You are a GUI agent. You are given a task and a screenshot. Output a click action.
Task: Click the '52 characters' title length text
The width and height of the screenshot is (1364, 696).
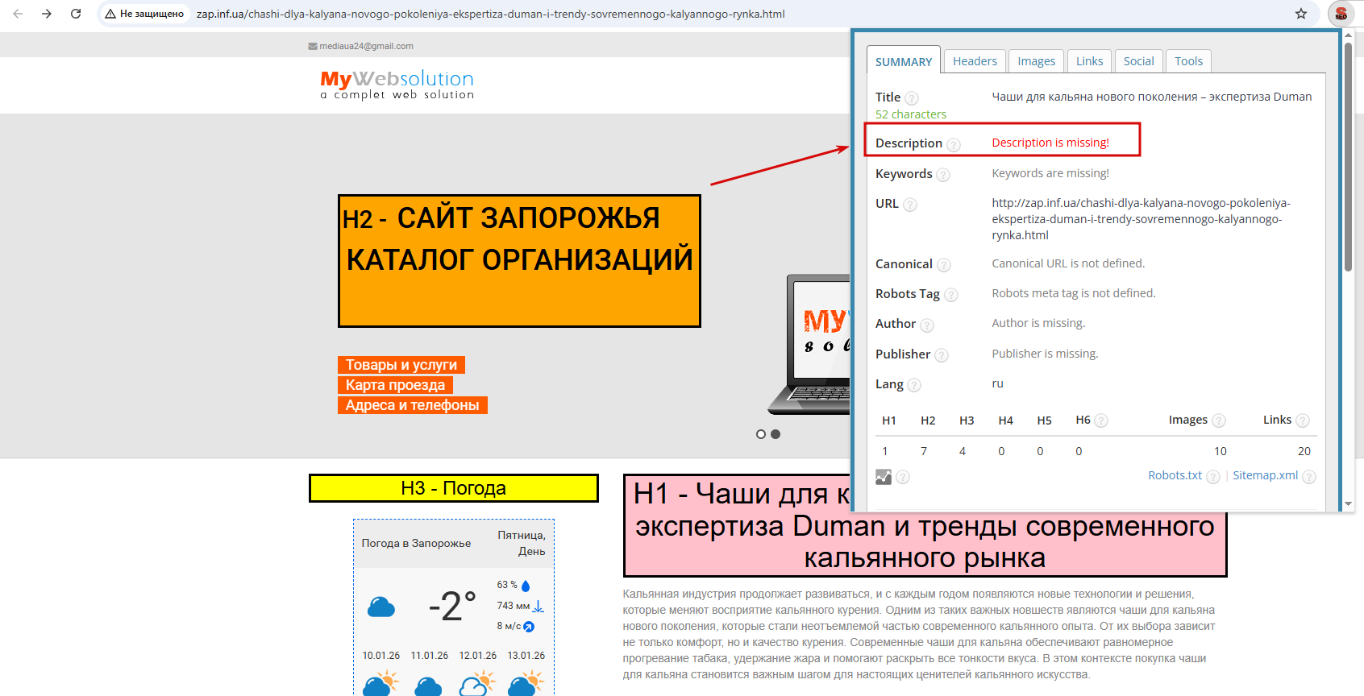pyautogui.click(x=911, y=114)
